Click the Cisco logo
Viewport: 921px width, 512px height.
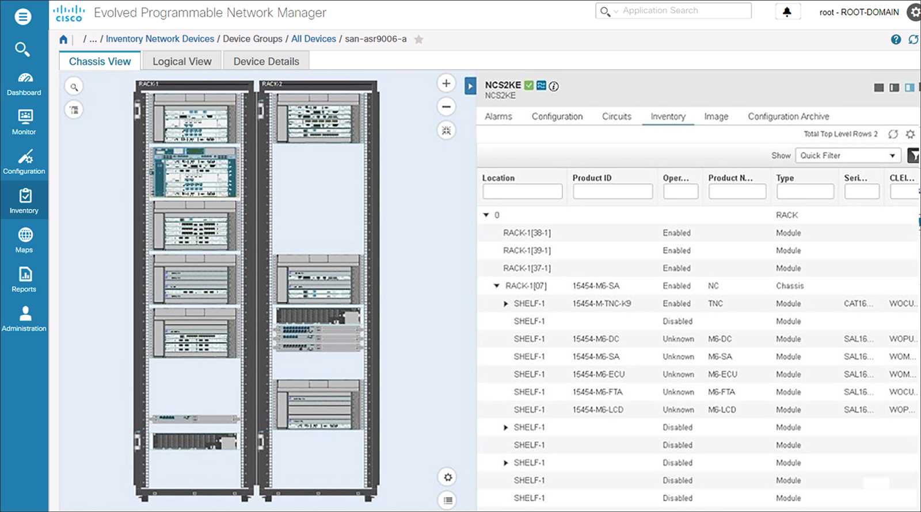tap(68, 13)
